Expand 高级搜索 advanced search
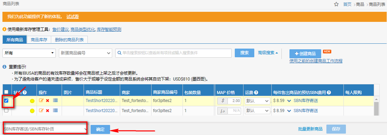The height and width of the screenshot is (135, 387). tap(268, 53)
